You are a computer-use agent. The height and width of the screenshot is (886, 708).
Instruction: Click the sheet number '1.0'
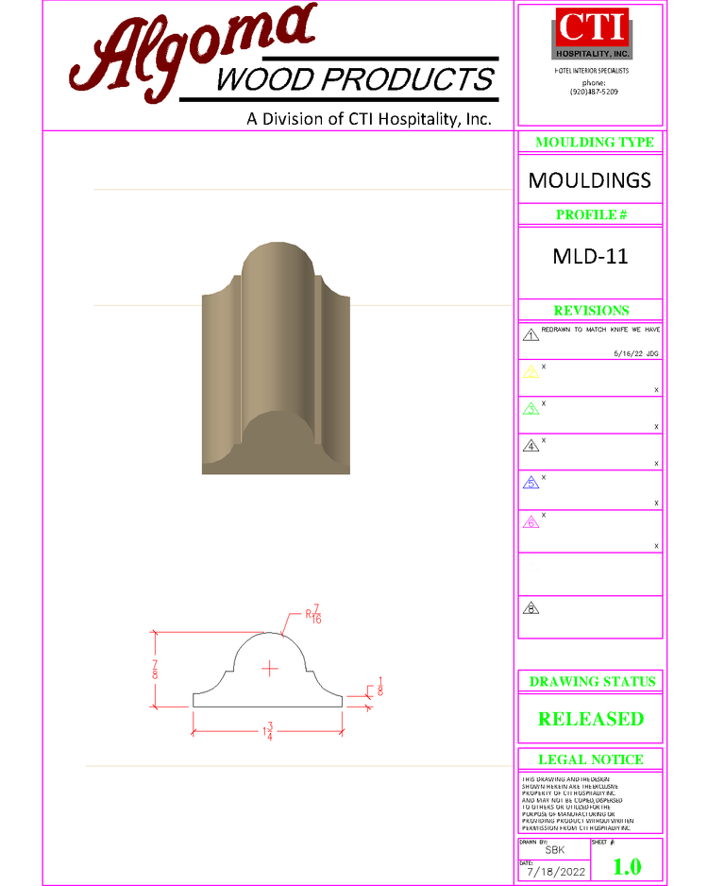pos(627,867)
